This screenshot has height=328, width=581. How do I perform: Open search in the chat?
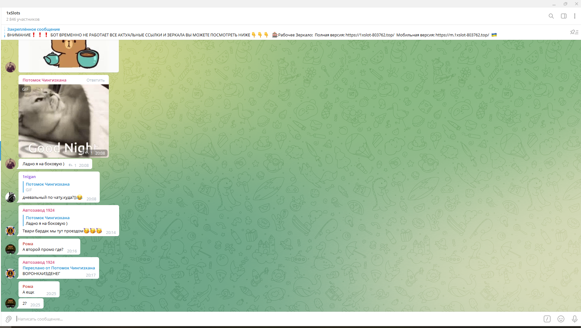(551, 16)
